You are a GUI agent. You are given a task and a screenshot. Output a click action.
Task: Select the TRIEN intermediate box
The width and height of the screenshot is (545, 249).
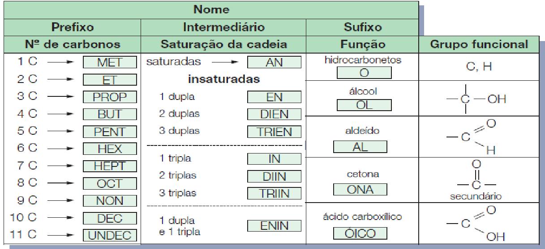coord(274,132)
